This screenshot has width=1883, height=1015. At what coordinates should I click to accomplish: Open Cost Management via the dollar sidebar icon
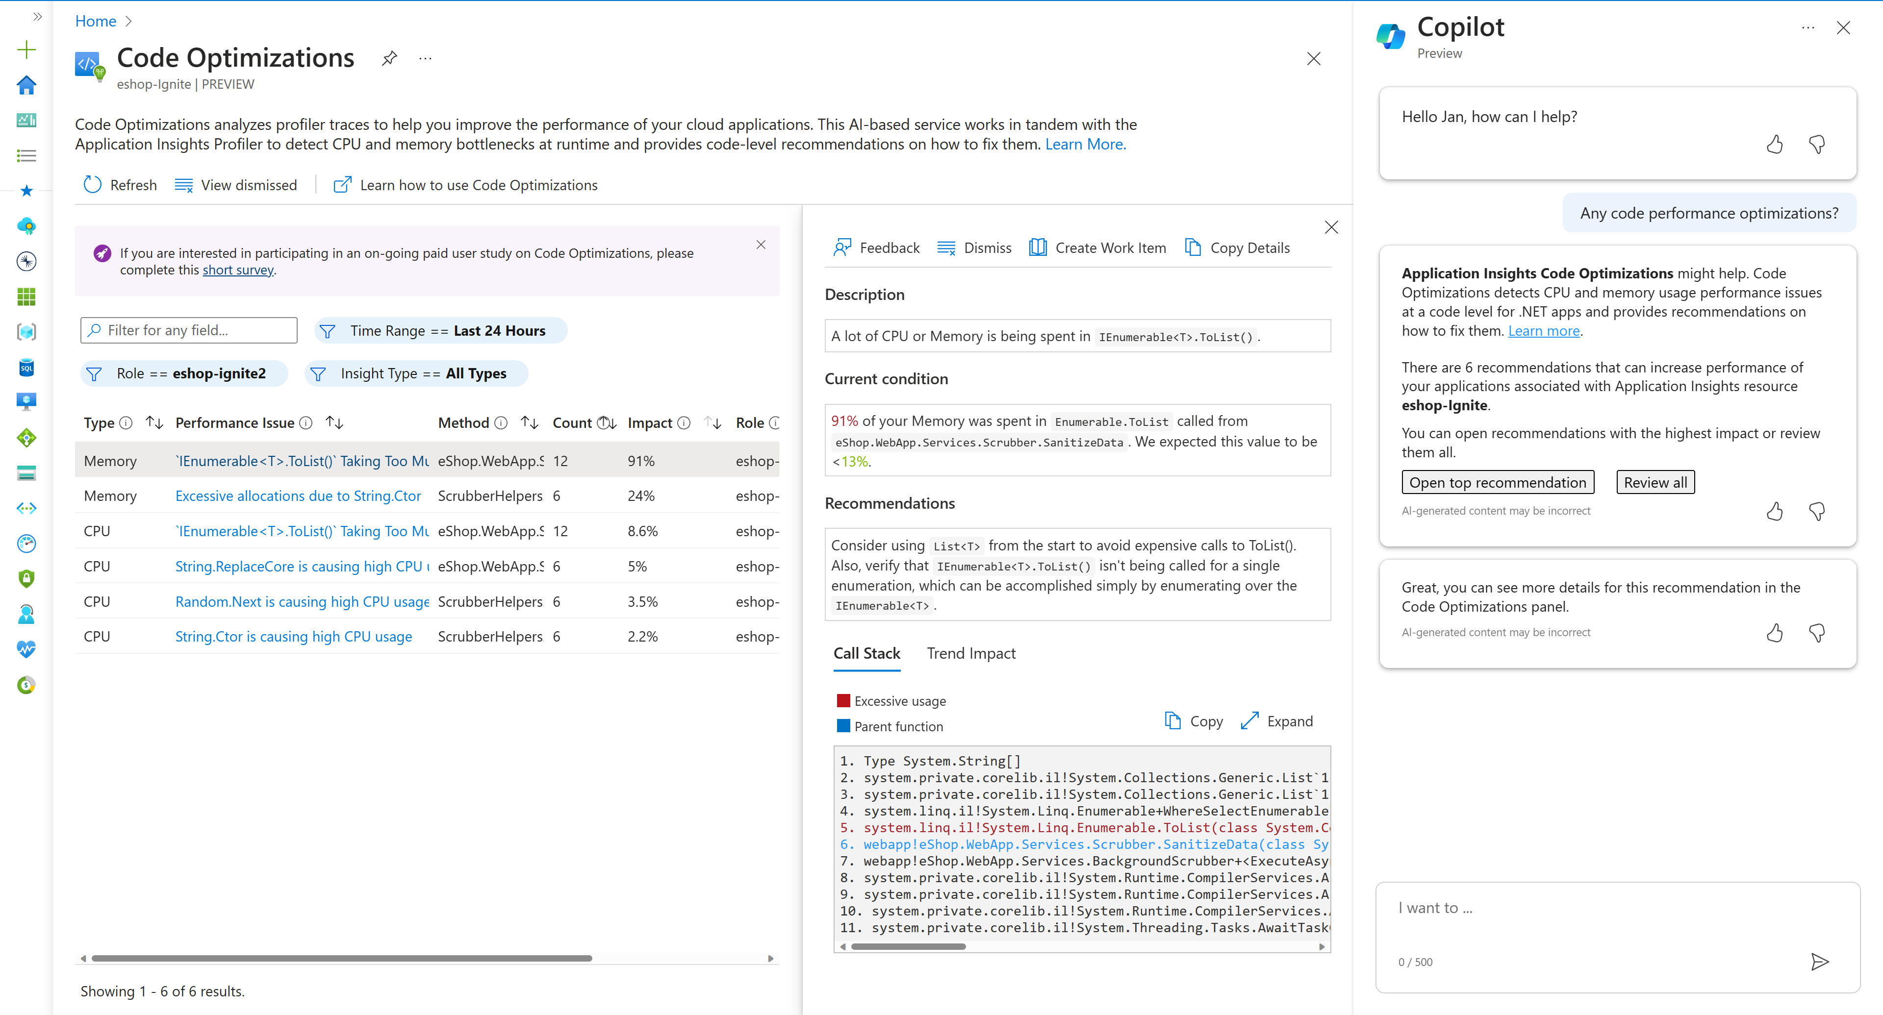[x=26, y=685]
